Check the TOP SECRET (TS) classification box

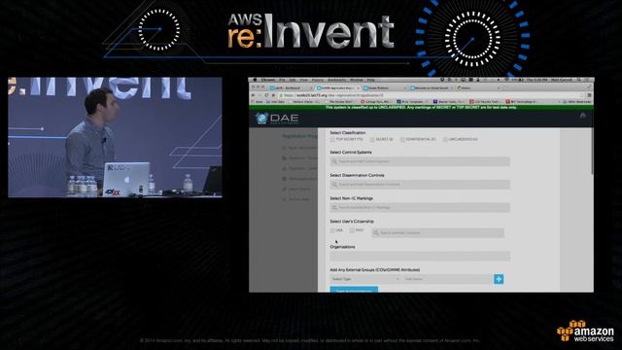pos(332,140)
